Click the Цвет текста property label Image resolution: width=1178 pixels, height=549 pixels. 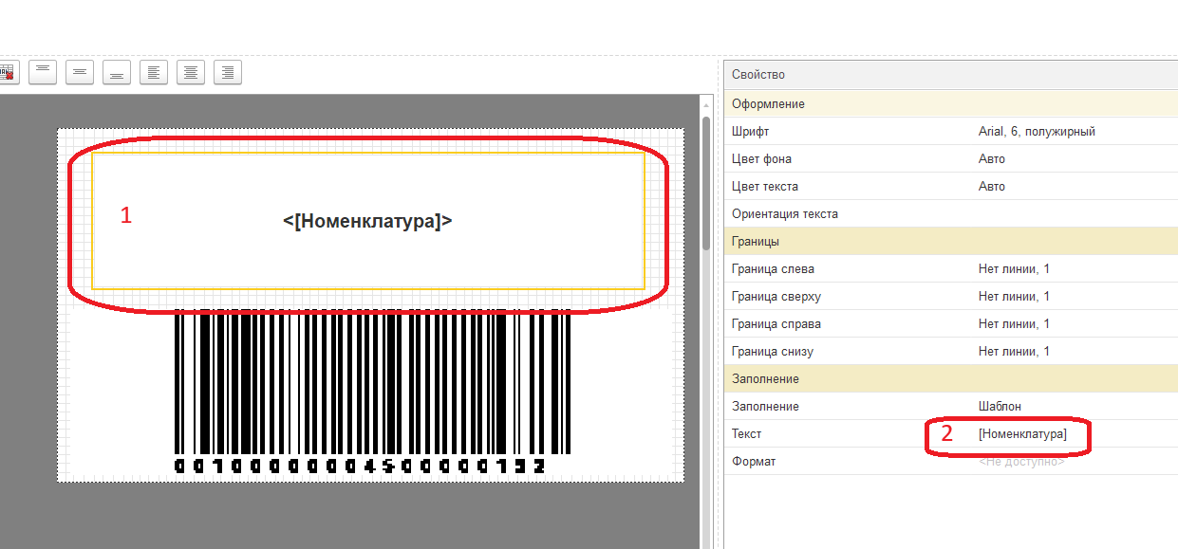[765, 187]
